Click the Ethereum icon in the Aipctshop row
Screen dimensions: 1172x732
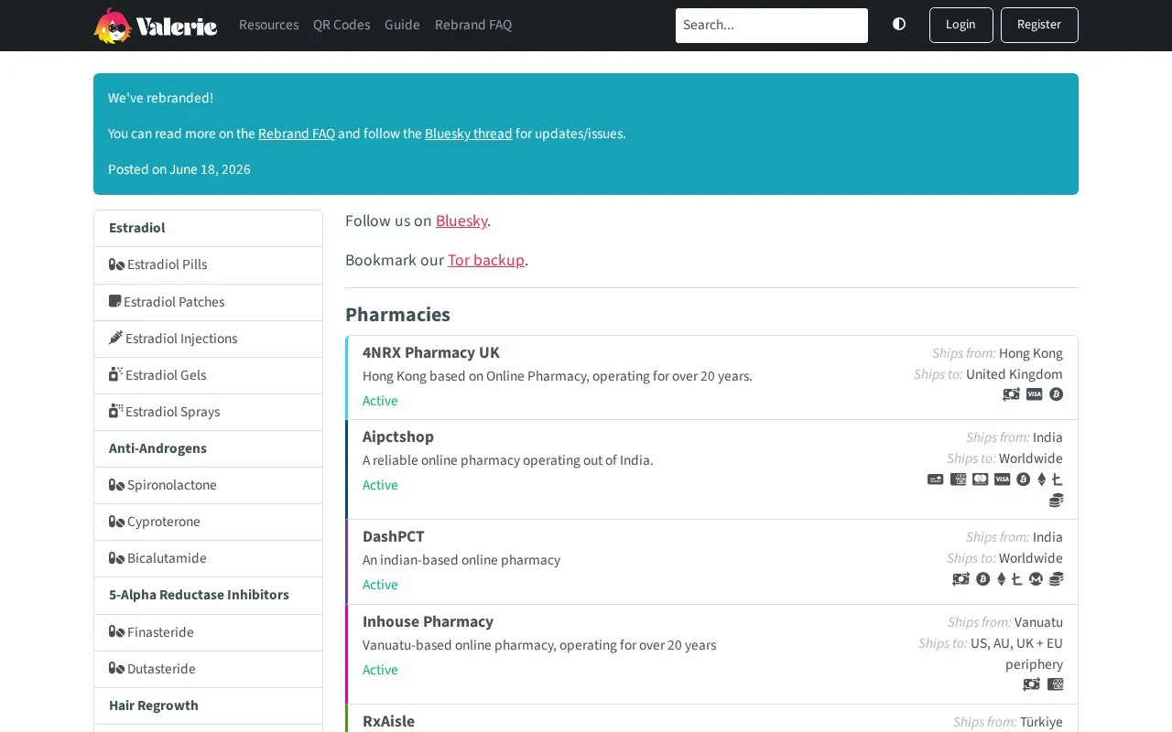point(1041,479)
